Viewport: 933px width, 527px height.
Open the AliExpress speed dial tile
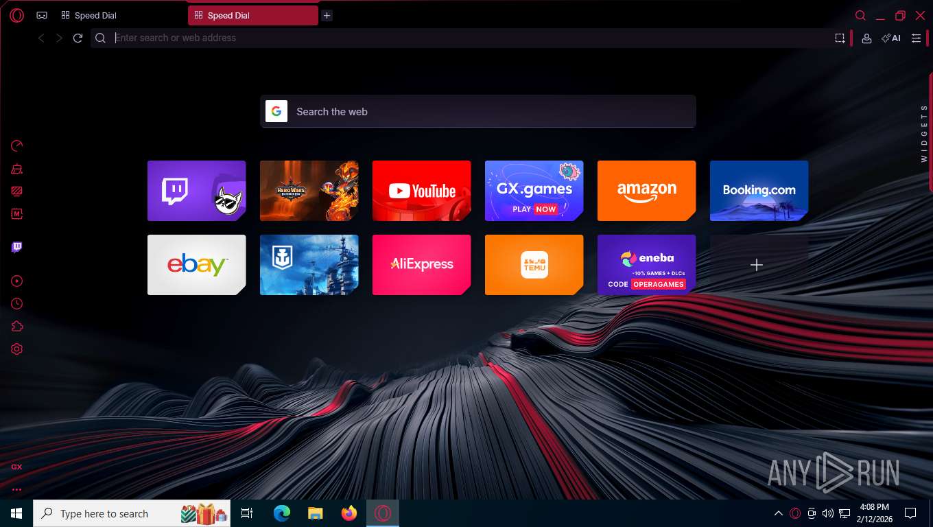[x=421, y=265]
